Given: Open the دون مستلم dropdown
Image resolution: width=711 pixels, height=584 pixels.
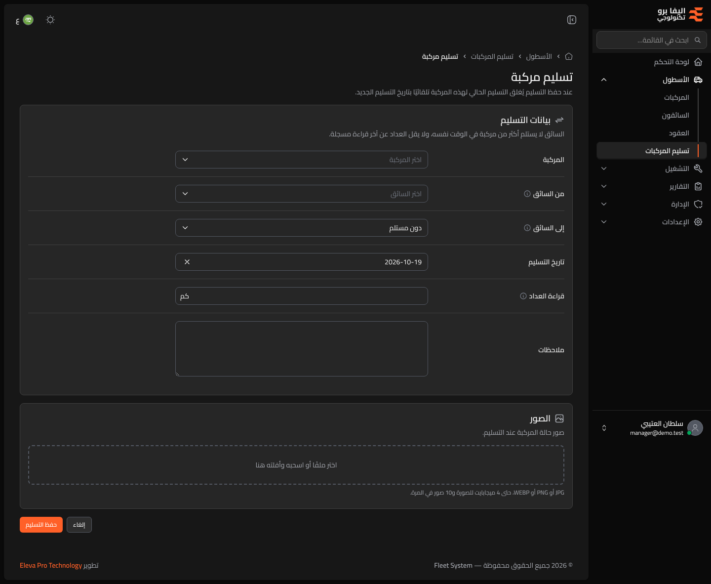Looking at the screenshot, I should (302, 228).
